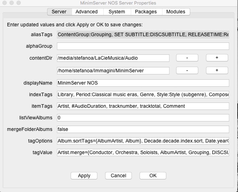Close the window with the leftmost title bar circle

click(x=5, y=3)
